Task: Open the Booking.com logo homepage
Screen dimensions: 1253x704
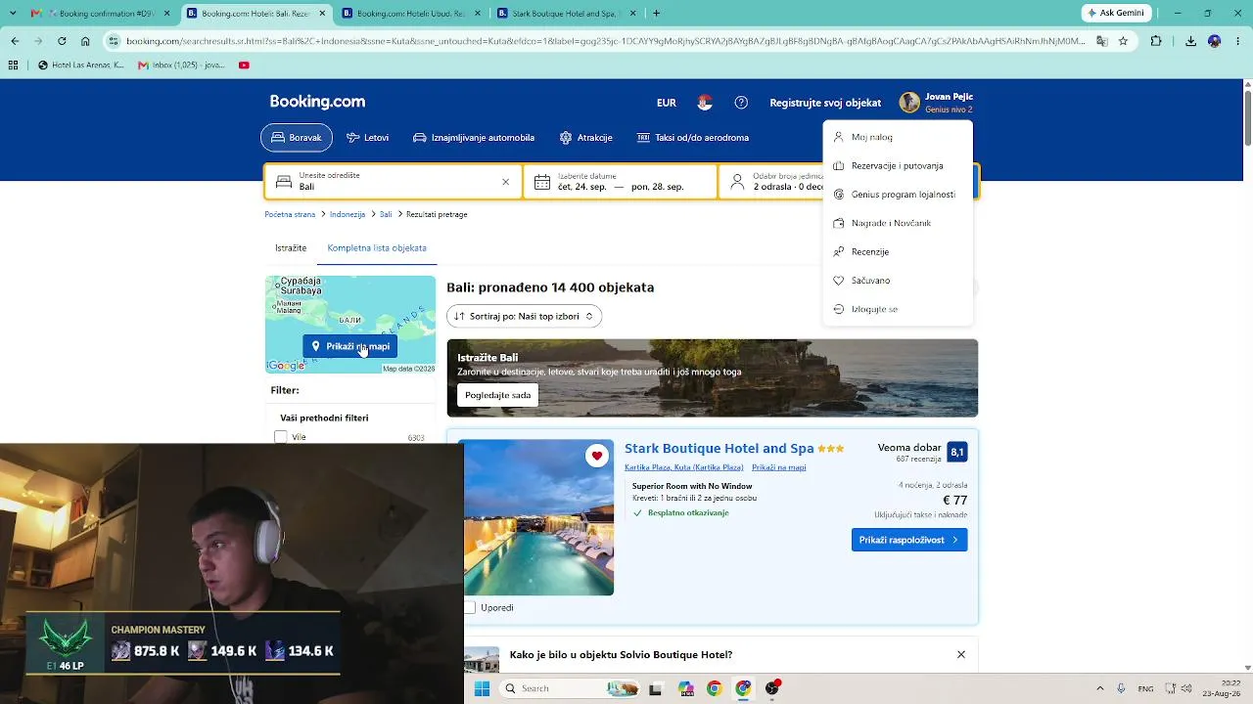Action: 317,102
